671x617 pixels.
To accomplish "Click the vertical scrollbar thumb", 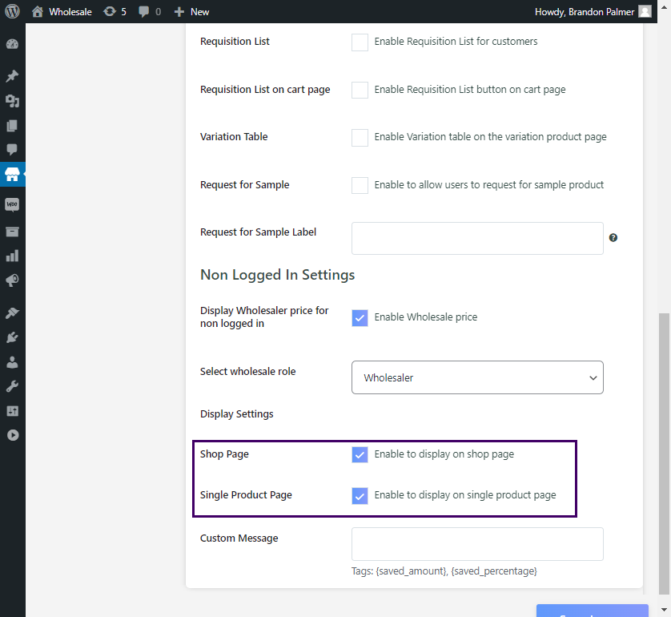I will coord(664,454).
